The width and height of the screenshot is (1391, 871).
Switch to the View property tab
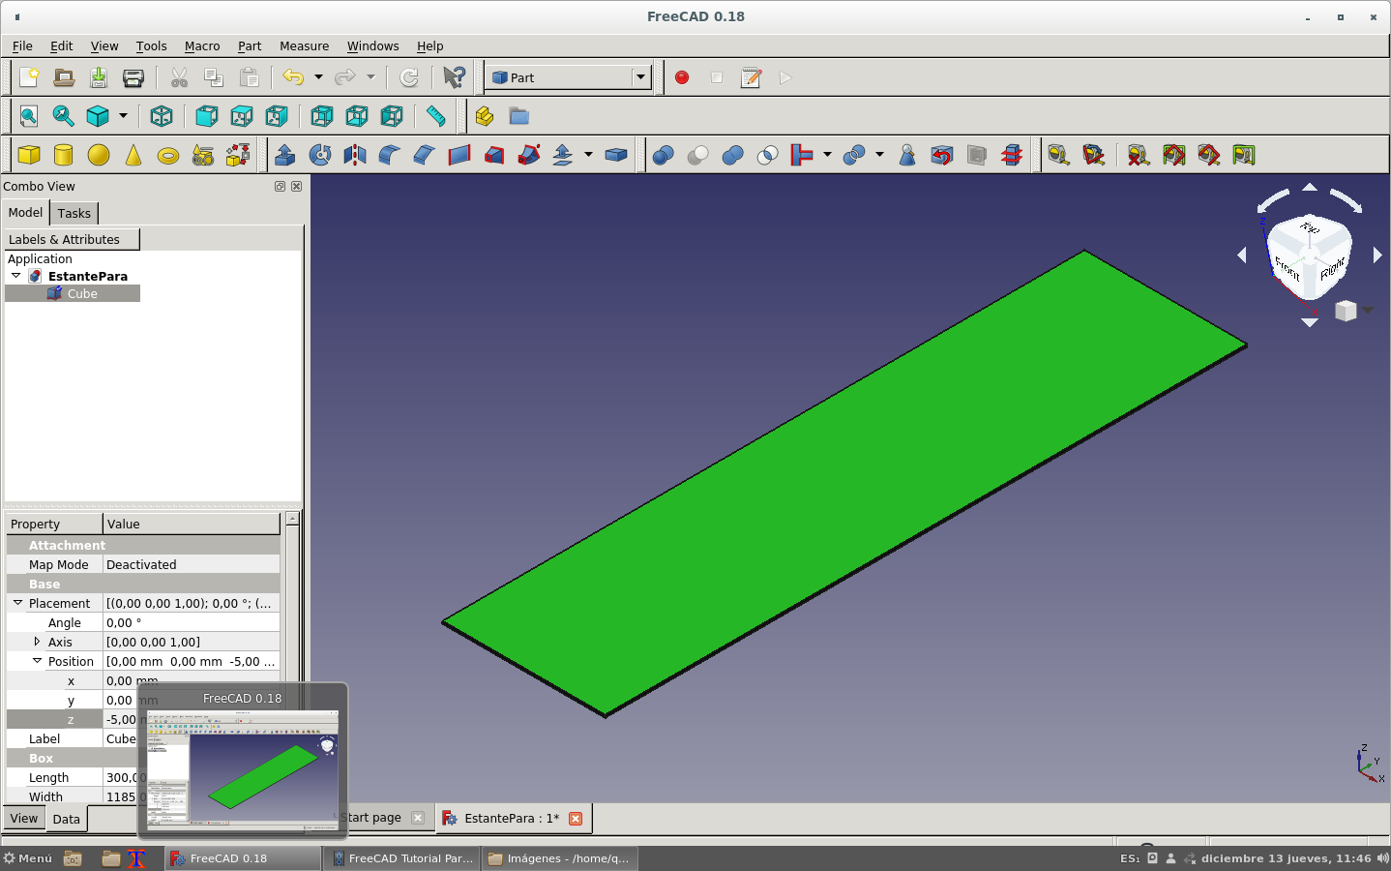(x=24, y=819)
